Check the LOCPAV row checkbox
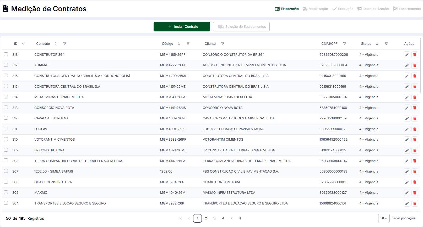Image resolution: width=423 pixels, height=227 pixels. pyautogui.click(x=6, y=129)
